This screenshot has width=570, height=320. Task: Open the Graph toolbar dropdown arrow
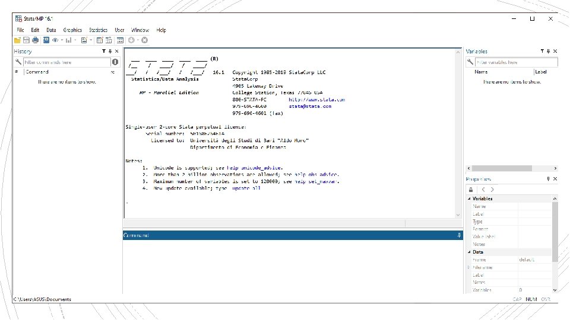click(x=75, y=40)
